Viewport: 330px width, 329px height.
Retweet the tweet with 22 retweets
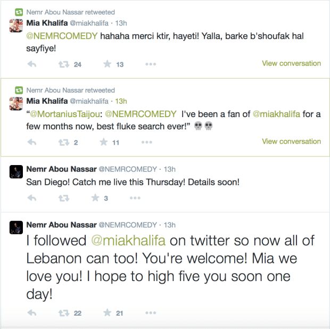[64, 313]
